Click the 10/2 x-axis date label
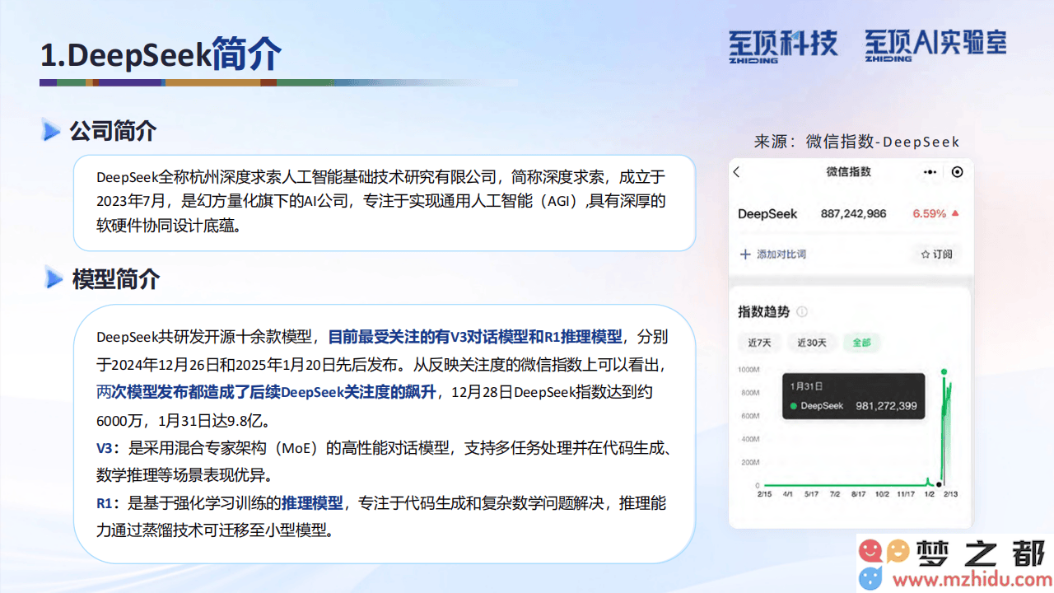This screenshot has height=593, width=1054. [882, 494]
